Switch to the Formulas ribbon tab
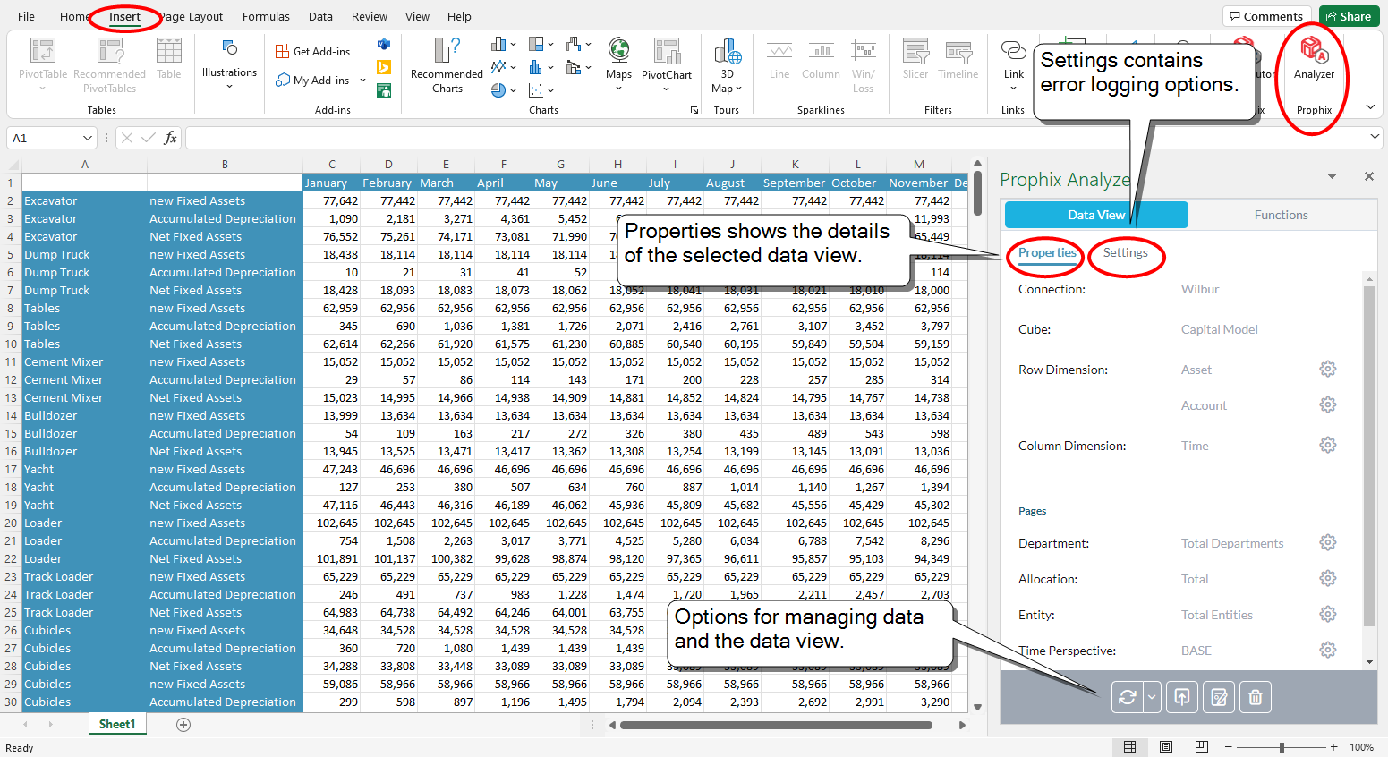 pos(266,16)
